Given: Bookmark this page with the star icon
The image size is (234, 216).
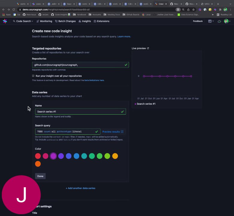Looking at the screenshot, I should (193, 10).
